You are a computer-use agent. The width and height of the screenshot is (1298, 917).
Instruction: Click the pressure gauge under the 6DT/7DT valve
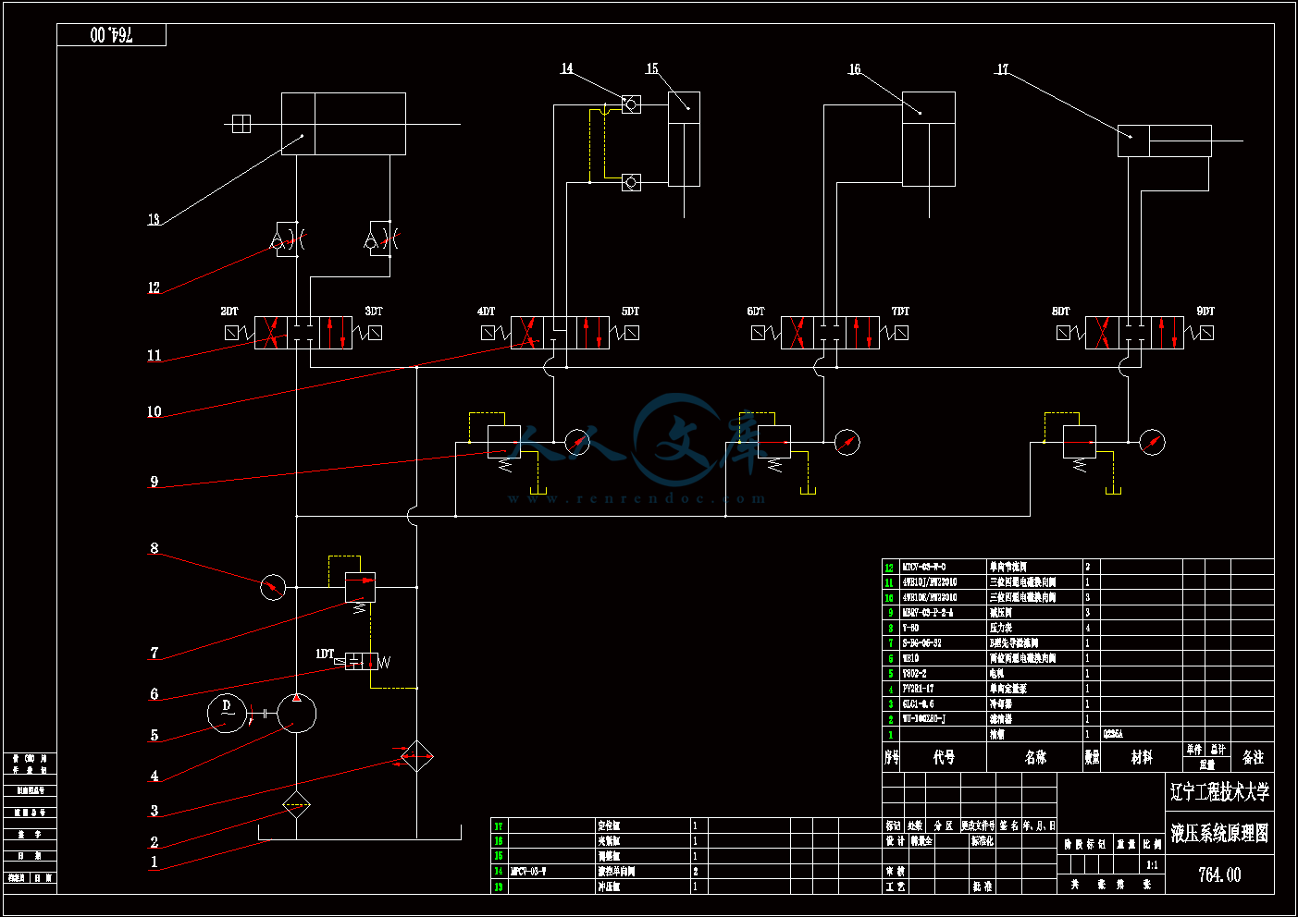pyautogui.click(x=847, y=443)
